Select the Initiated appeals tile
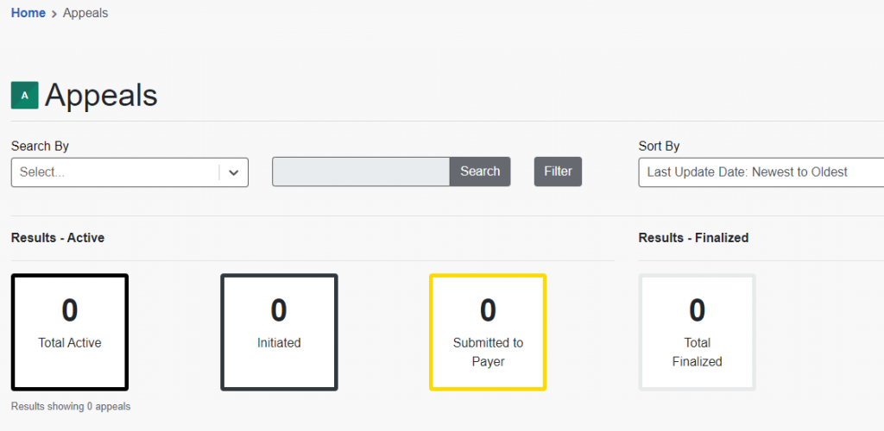Screen dimensions: 884x431 279,332
